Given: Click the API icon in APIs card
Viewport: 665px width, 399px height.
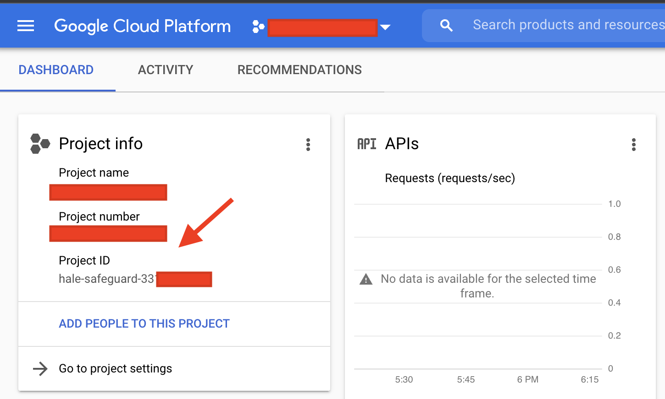Looking at the screenshot, I should (366, 144).
